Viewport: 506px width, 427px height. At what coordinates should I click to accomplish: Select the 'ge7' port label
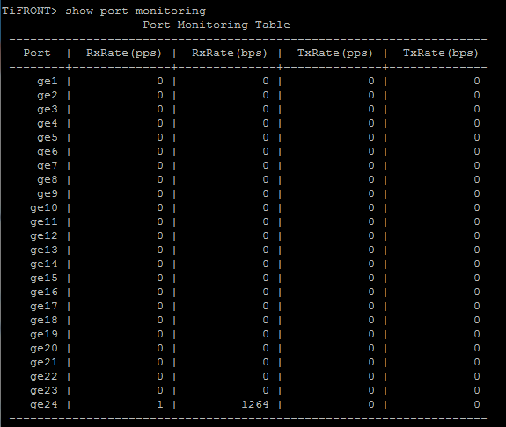(x=48, y=166)
